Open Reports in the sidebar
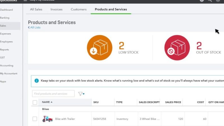224x126 pixels. [x=4, y=50]
